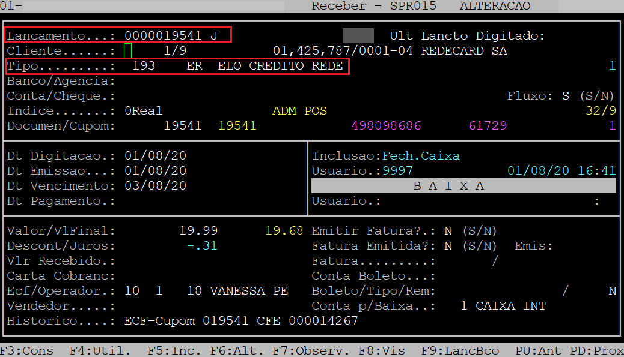
Task: Click the Tipo field showing ELO CREDITO REDE
Action: [280, 66]
